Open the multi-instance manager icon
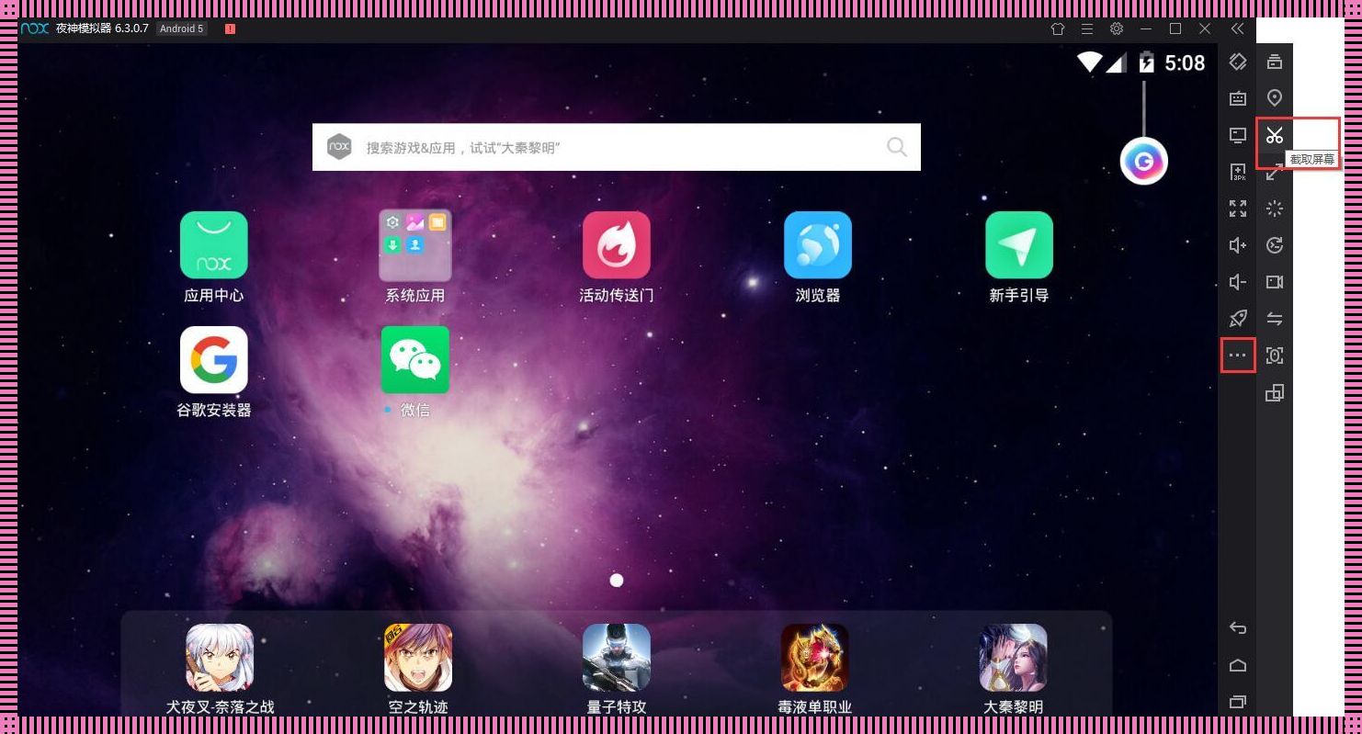 pos(1275,393)
